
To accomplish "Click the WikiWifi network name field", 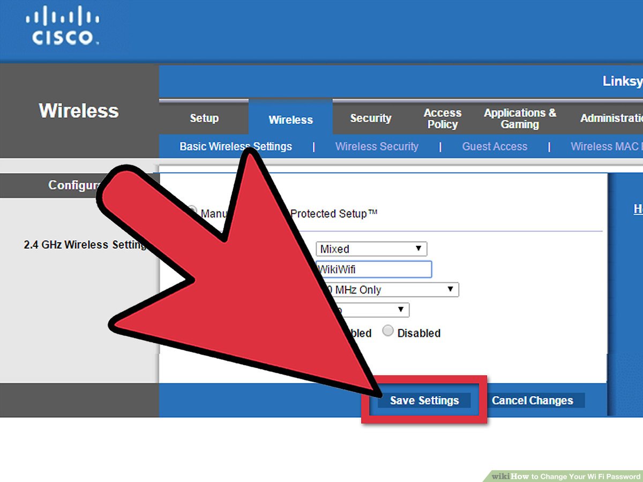I will pos(374,269).
